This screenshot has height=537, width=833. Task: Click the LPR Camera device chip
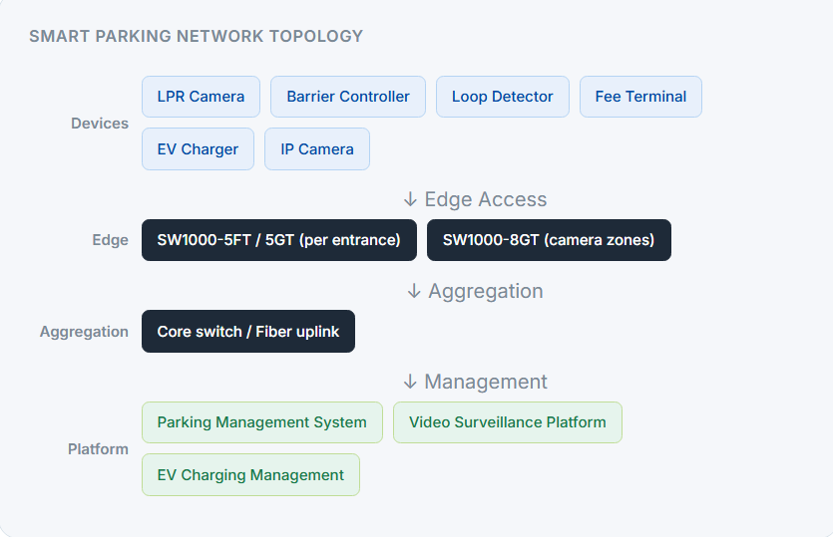201,97
